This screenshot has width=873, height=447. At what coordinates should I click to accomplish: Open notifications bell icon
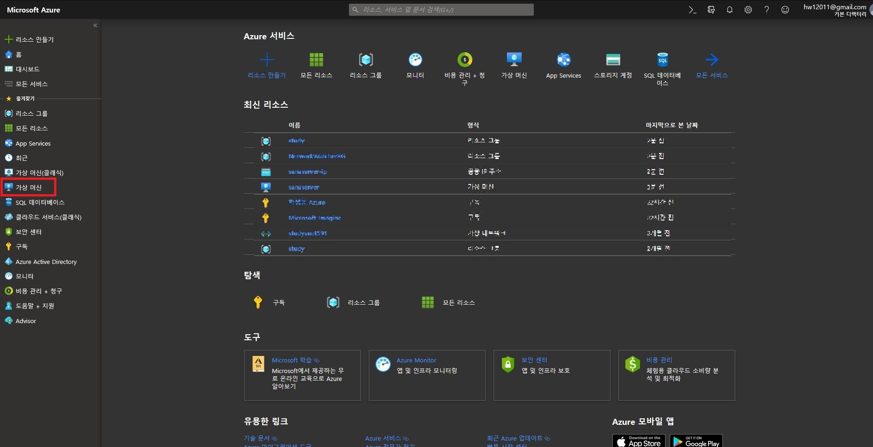[730, 10]
